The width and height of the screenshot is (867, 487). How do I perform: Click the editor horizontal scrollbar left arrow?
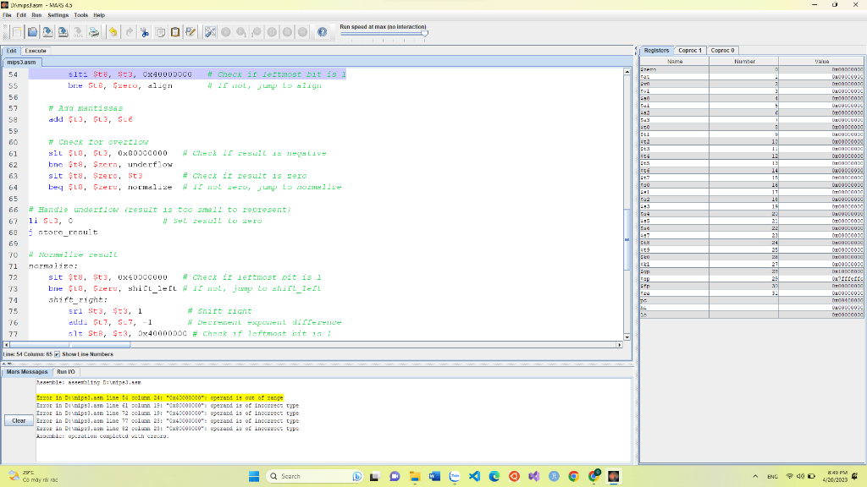(7, 345)
